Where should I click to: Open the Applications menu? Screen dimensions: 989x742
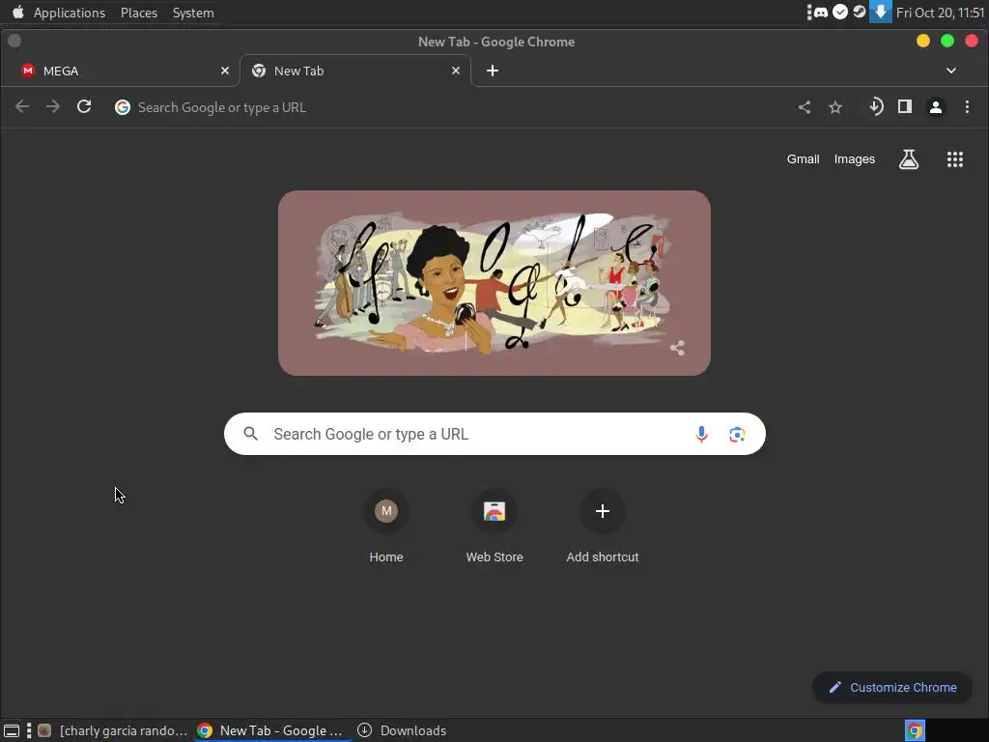70,13
